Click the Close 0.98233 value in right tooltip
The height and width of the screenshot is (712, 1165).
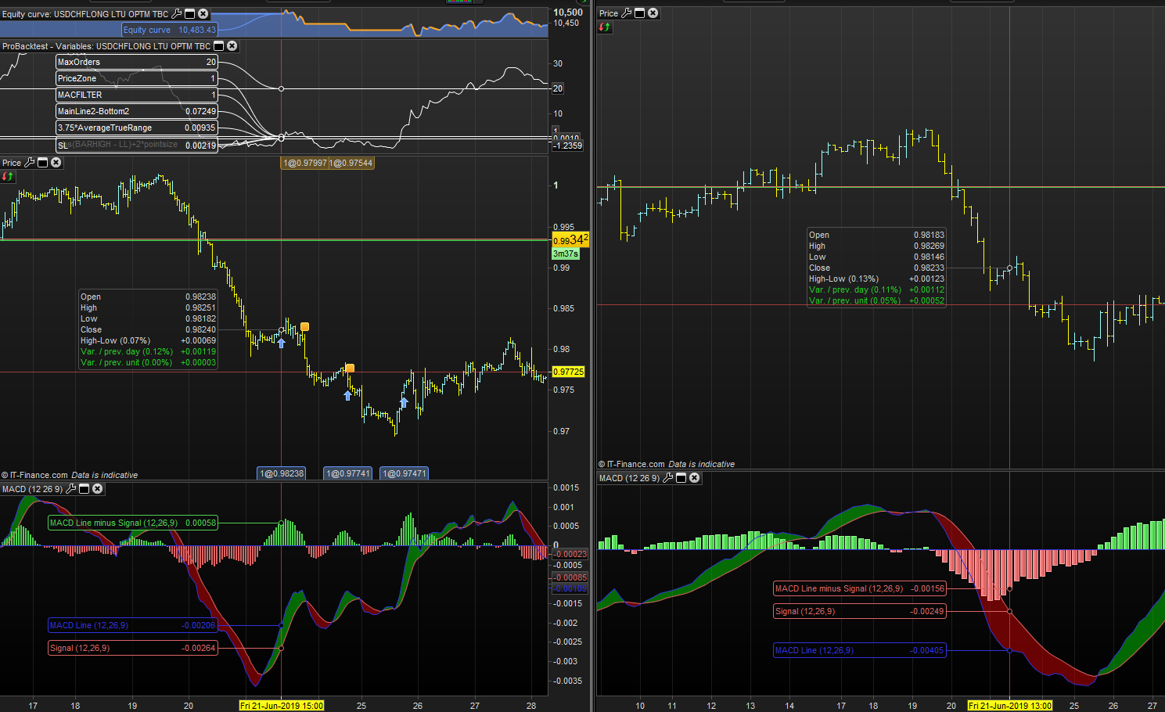point(929,268)
